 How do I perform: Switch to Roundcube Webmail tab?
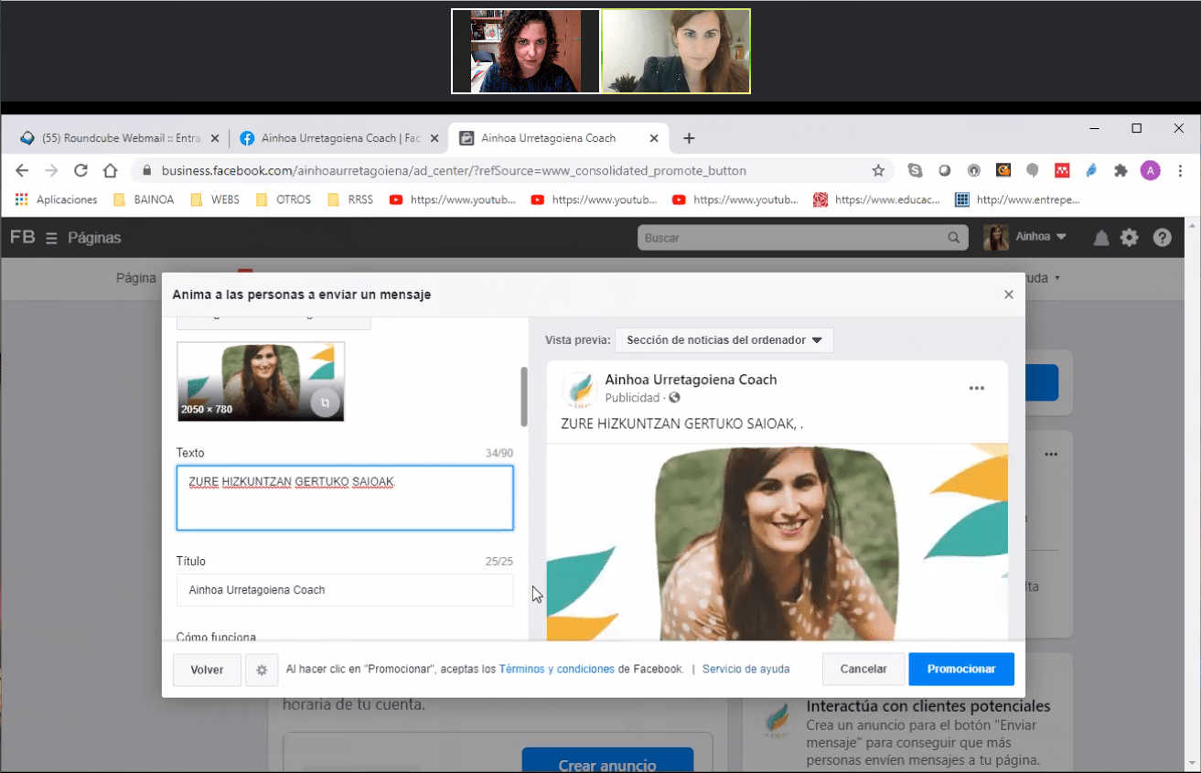tap(119, 138)
